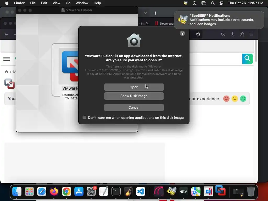Viewport: 268px width, 201px height.
Task: Click the Show Disk Image button
Action: click(134, 96)
